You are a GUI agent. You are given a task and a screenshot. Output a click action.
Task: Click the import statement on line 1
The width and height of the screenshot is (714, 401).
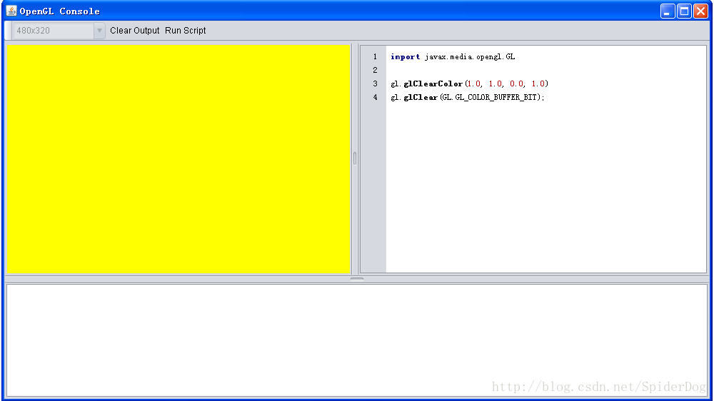click(x=453, y=57)
